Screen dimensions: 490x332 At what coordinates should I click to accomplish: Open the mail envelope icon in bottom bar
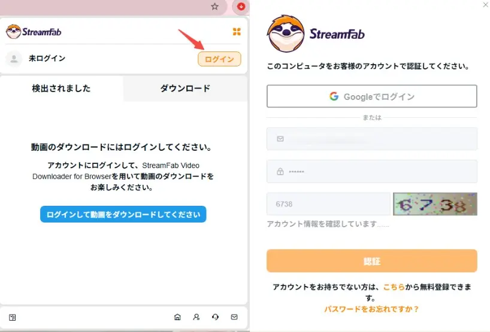[x=234, y=317]
